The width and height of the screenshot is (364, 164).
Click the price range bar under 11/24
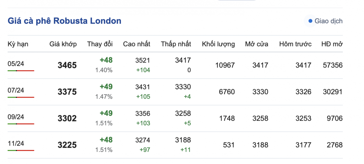click(21, 150)
